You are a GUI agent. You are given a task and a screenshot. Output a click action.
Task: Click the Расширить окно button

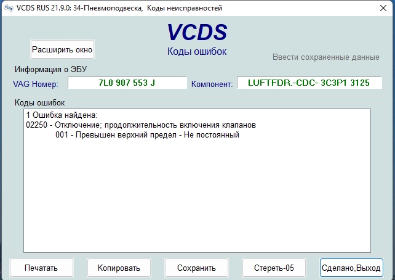coord(62,49)
